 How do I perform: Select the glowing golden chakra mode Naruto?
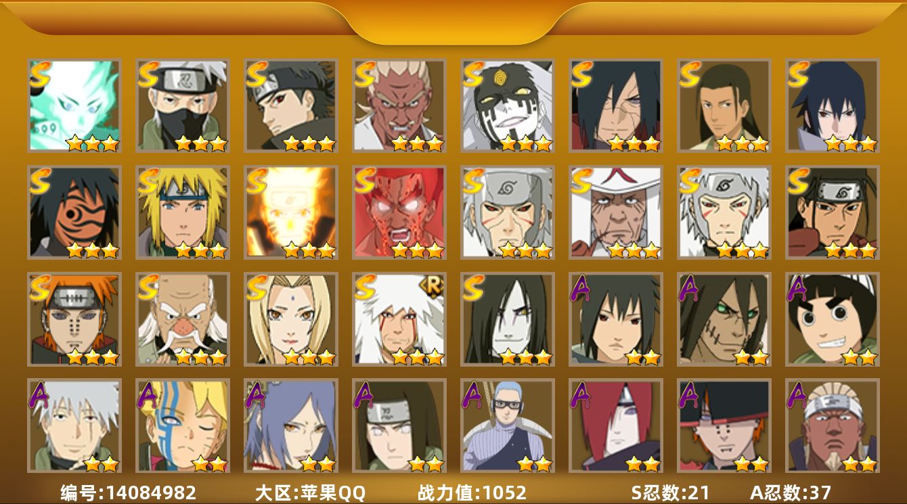[x=290, y=212]
